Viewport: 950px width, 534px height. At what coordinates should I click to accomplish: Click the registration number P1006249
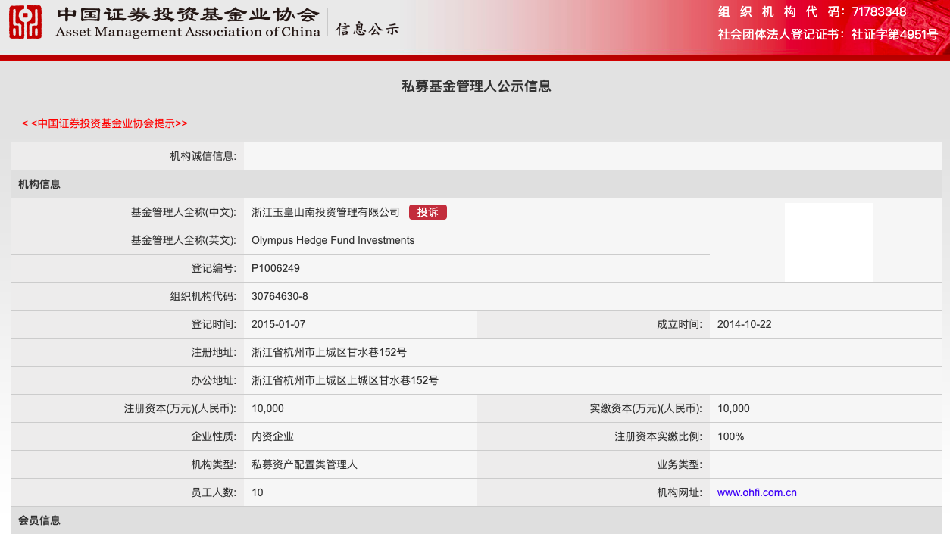pos(276,268)
